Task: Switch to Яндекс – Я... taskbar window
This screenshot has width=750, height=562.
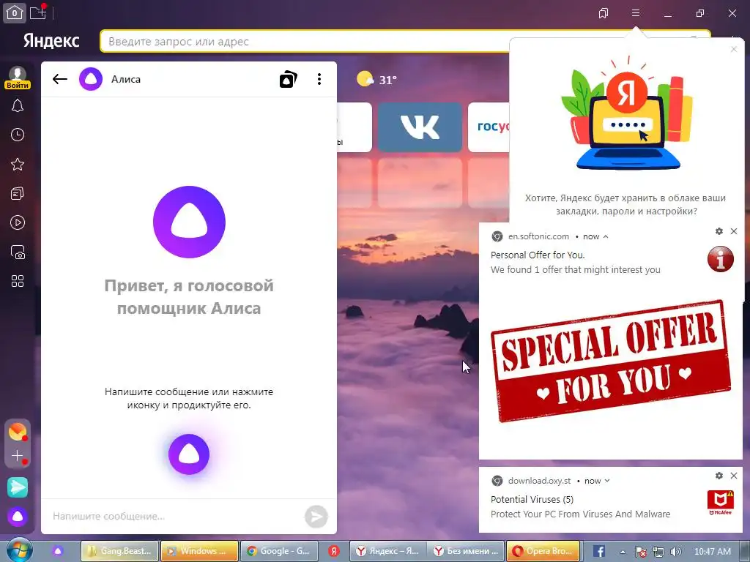Action: click(388, 551)
